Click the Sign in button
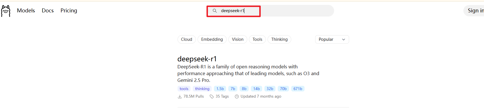This screenshot has height=110, width=484. [x=474, y=11]
